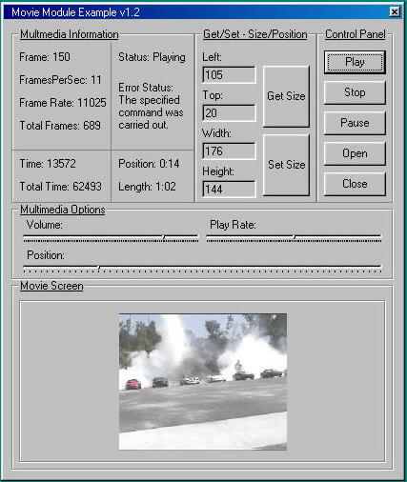Click the movie Position slider thumb
This screenshot has width=407, height=482.
[x=99, y=268]
